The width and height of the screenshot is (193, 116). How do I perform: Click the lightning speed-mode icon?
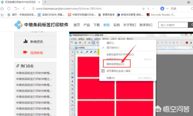point(148,9)
